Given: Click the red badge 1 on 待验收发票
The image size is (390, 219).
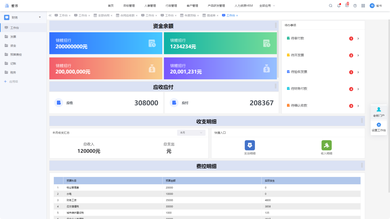Looking at the screenshot, I should 351,72.
